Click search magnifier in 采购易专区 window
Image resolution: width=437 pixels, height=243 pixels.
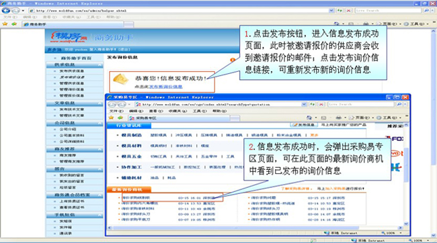pos(399,104)
